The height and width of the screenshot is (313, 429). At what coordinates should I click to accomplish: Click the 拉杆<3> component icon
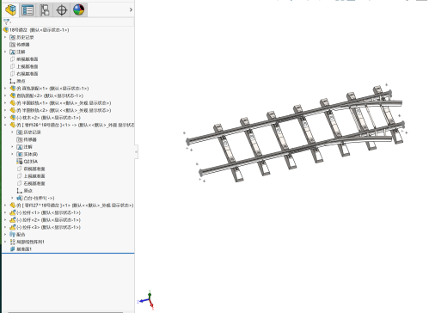coord(13,227)
